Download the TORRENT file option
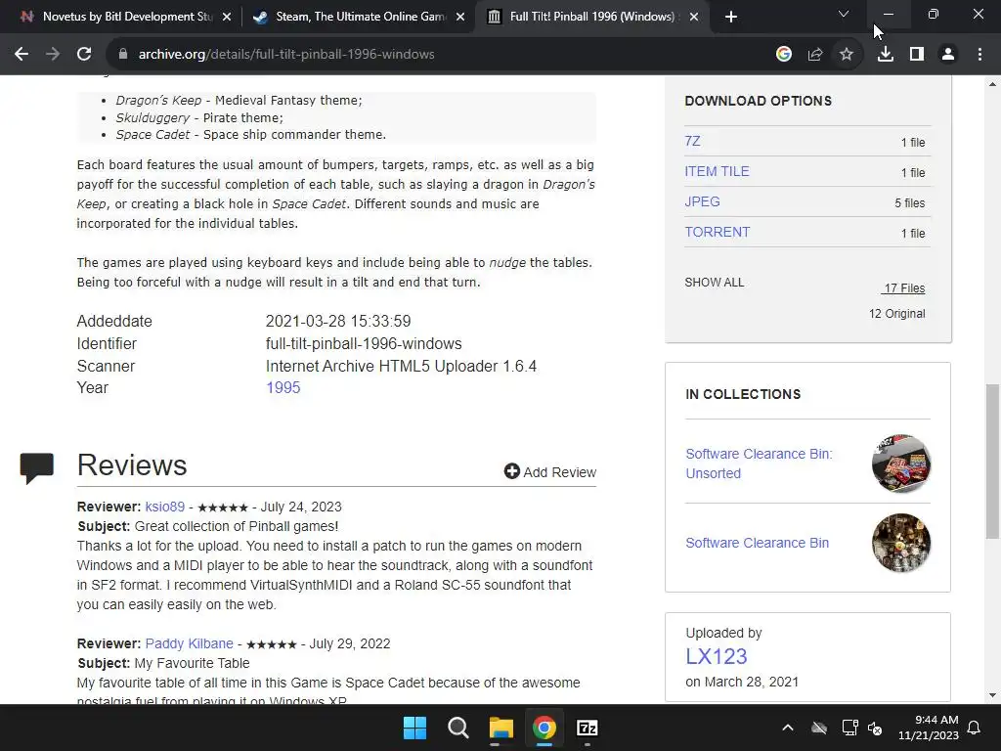 (717, 232)
